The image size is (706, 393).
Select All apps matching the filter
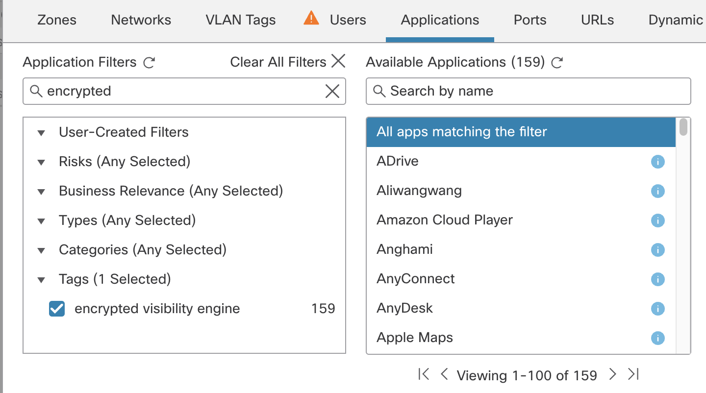click(521, 132)
